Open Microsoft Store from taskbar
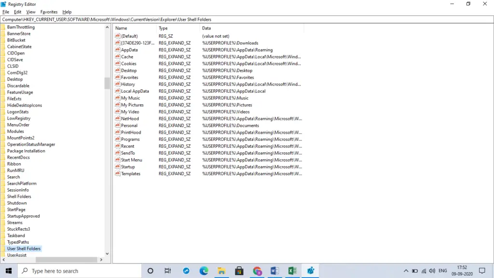Viewport: 494px width, 278px height. pyautogui.click(x=239, y=271)
